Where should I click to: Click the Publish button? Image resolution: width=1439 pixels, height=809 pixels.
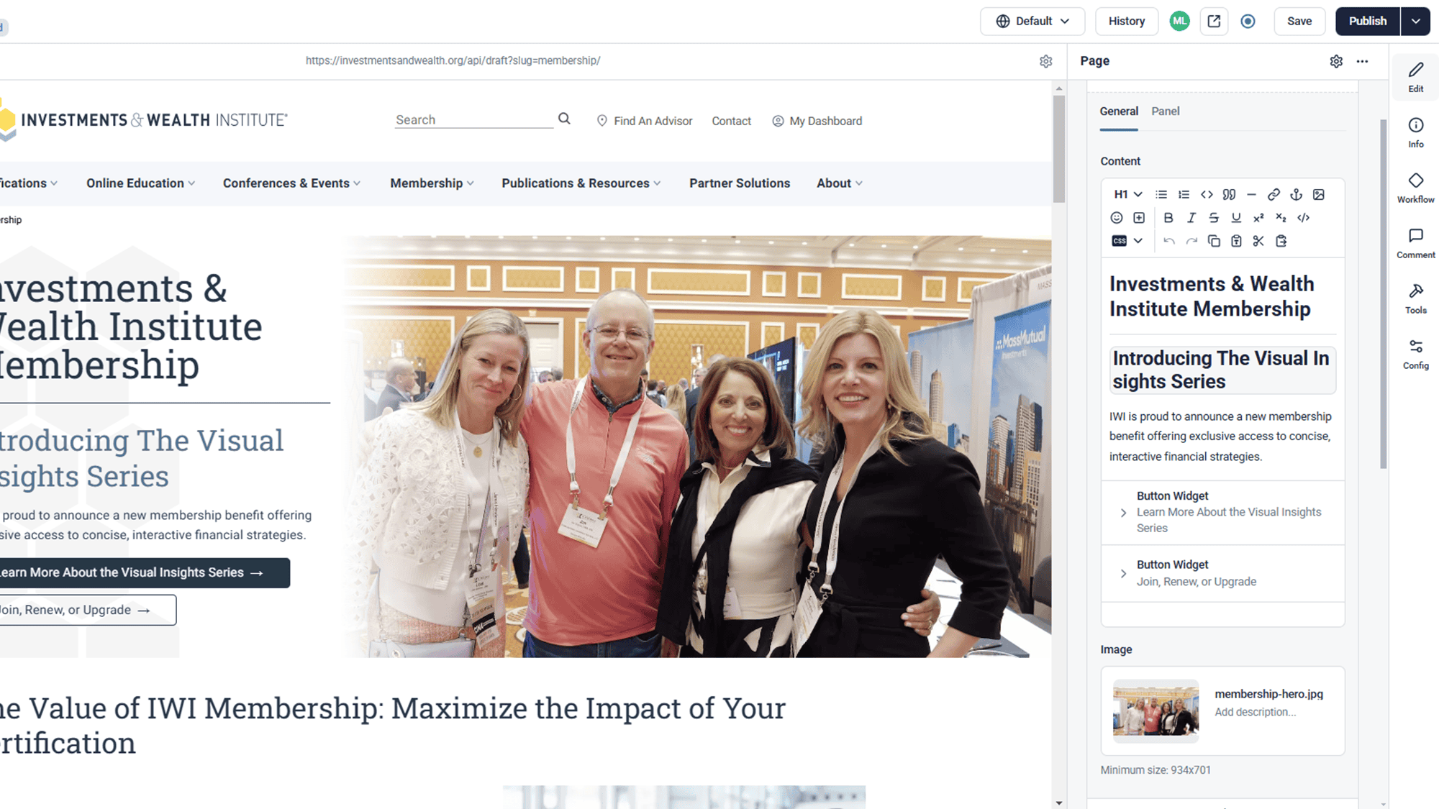(x=1368, y=21)
